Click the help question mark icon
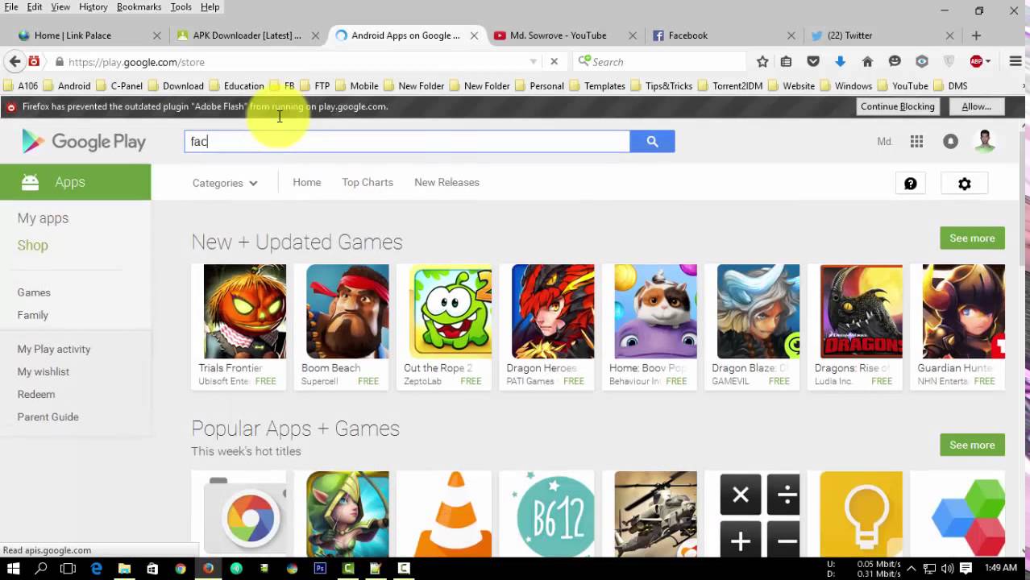 pos(910,184)
